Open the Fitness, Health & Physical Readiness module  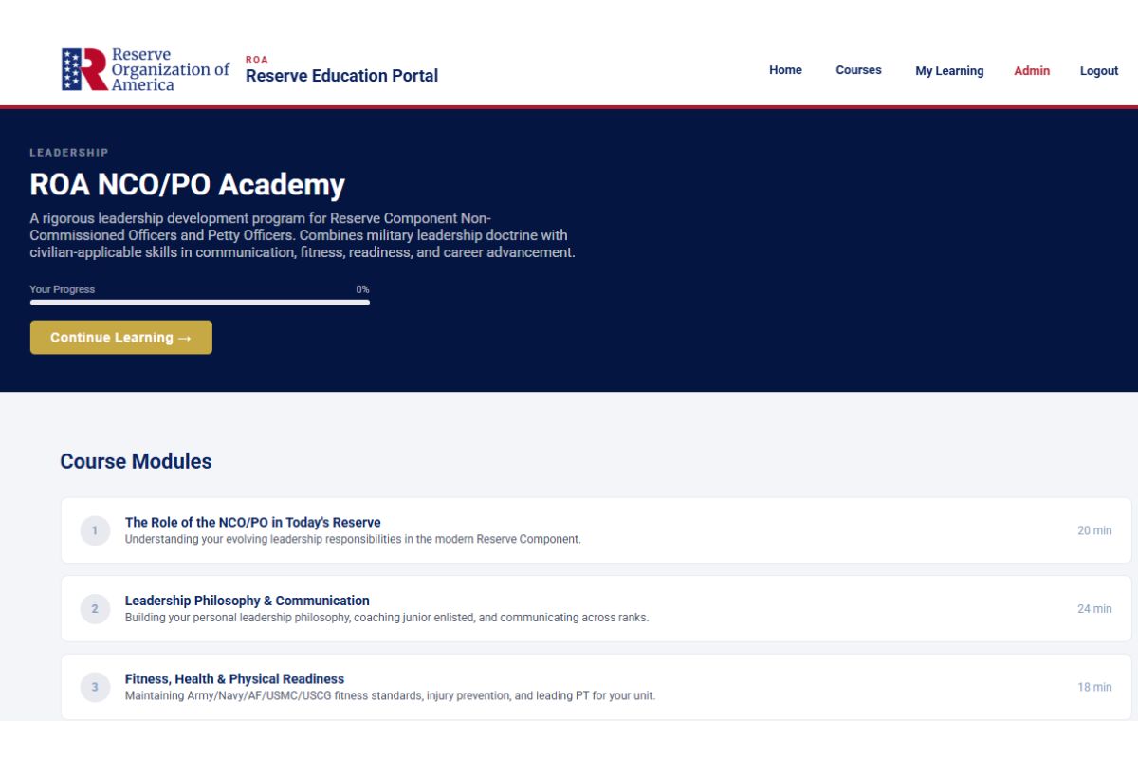point(597,687)
